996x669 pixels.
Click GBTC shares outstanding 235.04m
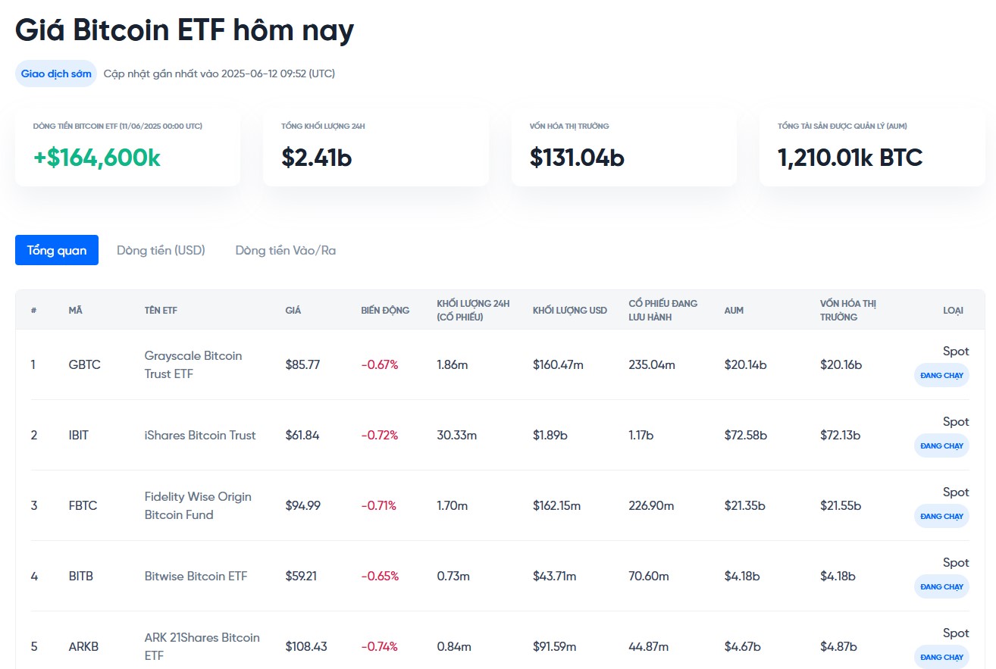(x=652, y=364)
